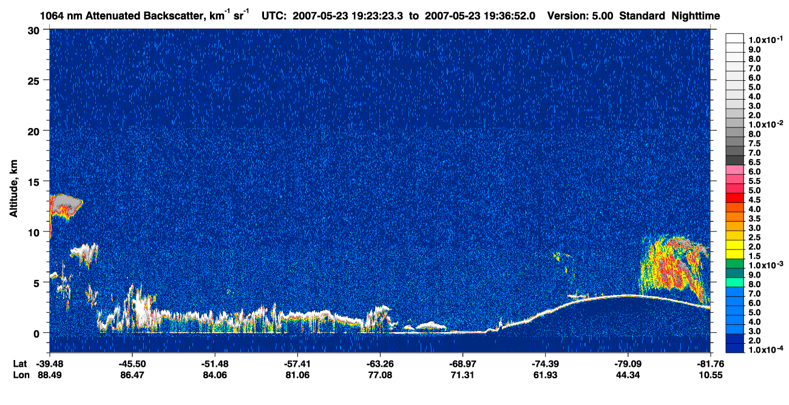Click the colorbar label "1.5"

[x=754, y=256]
